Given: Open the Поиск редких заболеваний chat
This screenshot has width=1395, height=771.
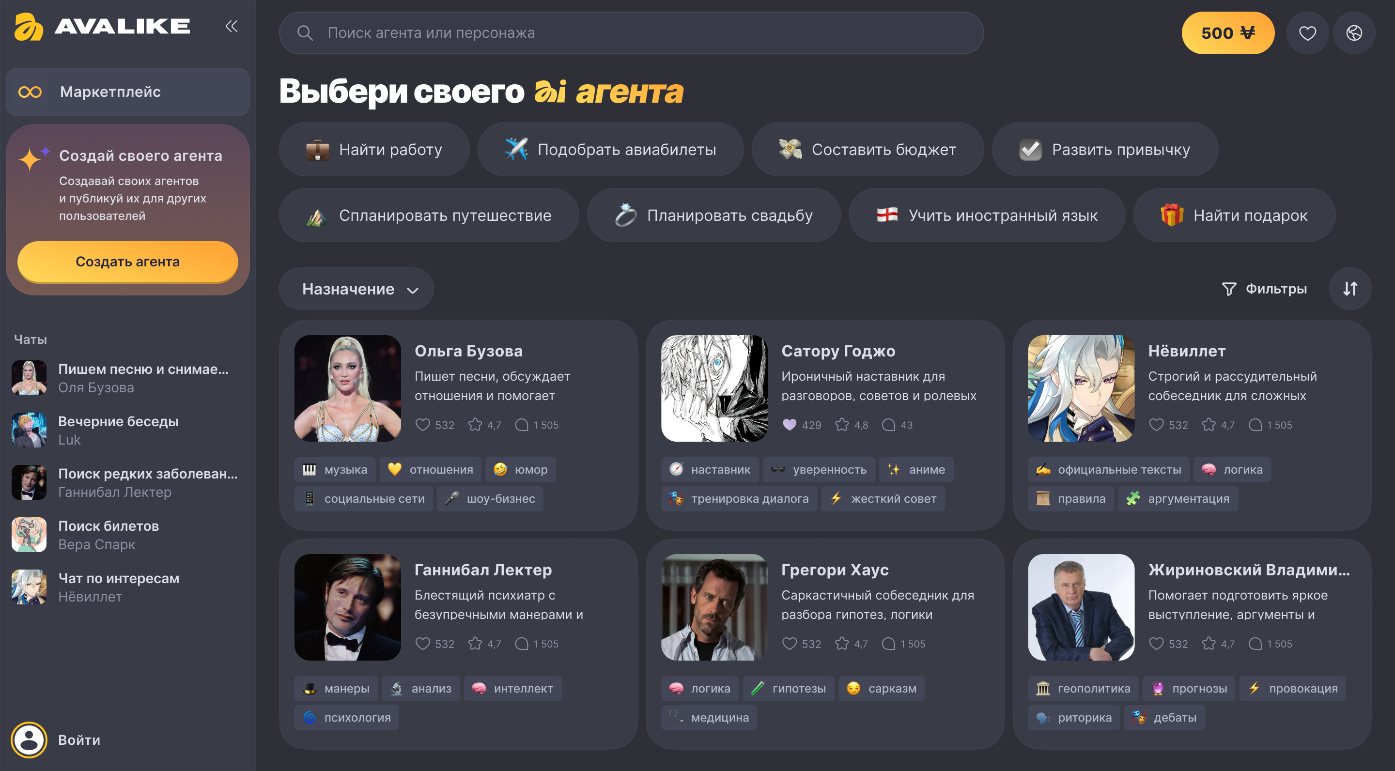Looking at the screenshot, I should tap(126, 482).
